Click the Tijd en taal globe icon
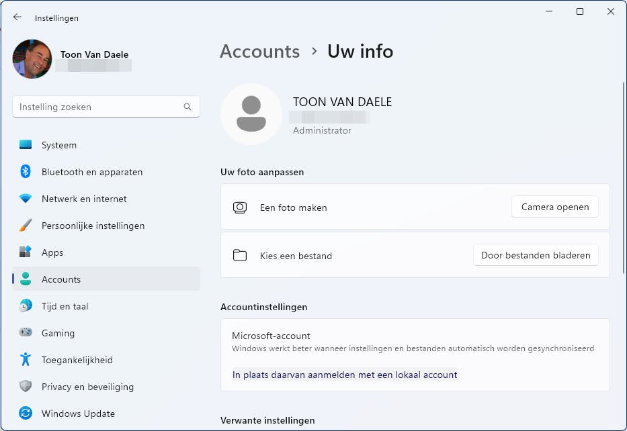 [x=26, y=306]
